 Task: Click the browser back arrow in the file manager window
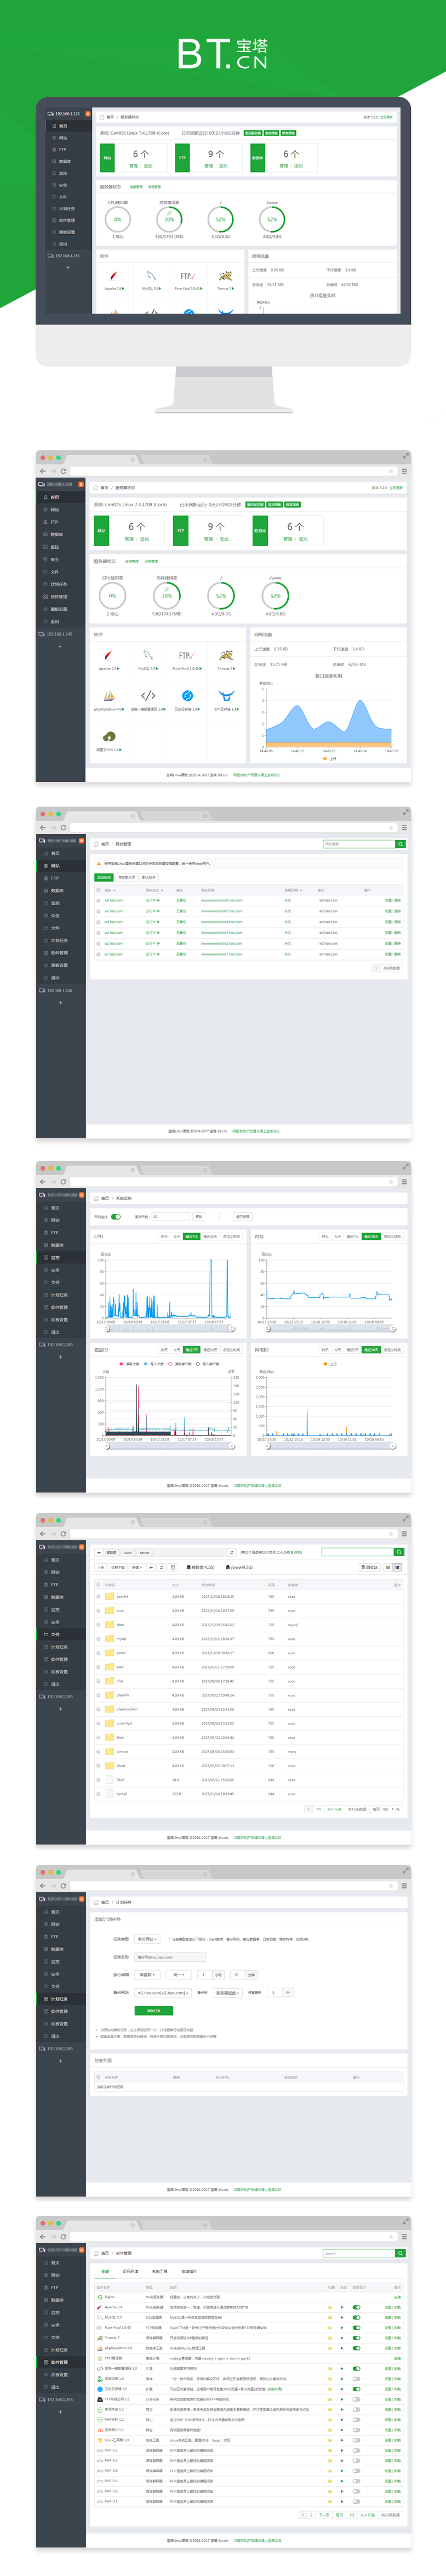click(x=42, y=1533)
